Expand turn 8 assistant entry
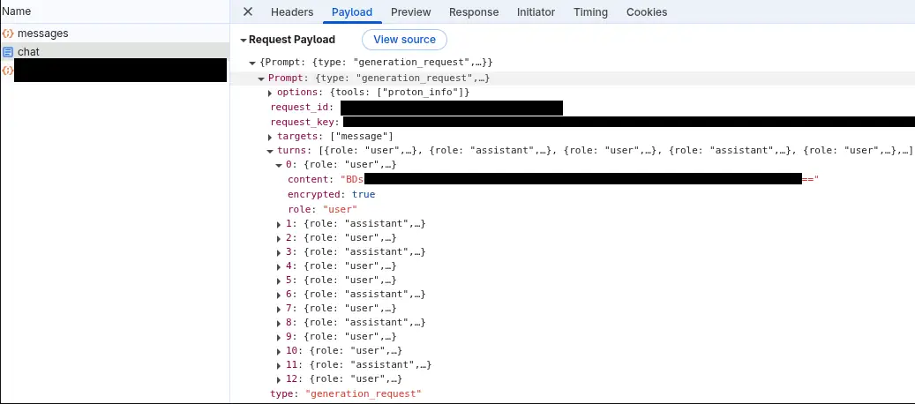 coord(279,322)
